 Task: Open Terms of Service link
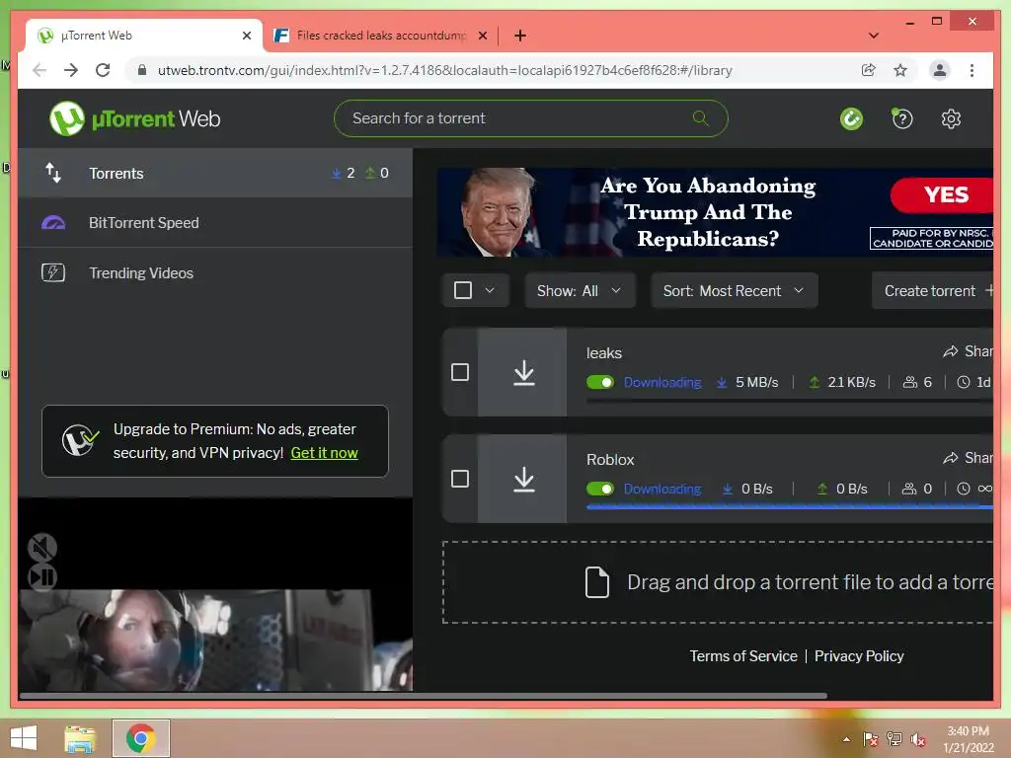pyautogui.click(x=743, y=656)
